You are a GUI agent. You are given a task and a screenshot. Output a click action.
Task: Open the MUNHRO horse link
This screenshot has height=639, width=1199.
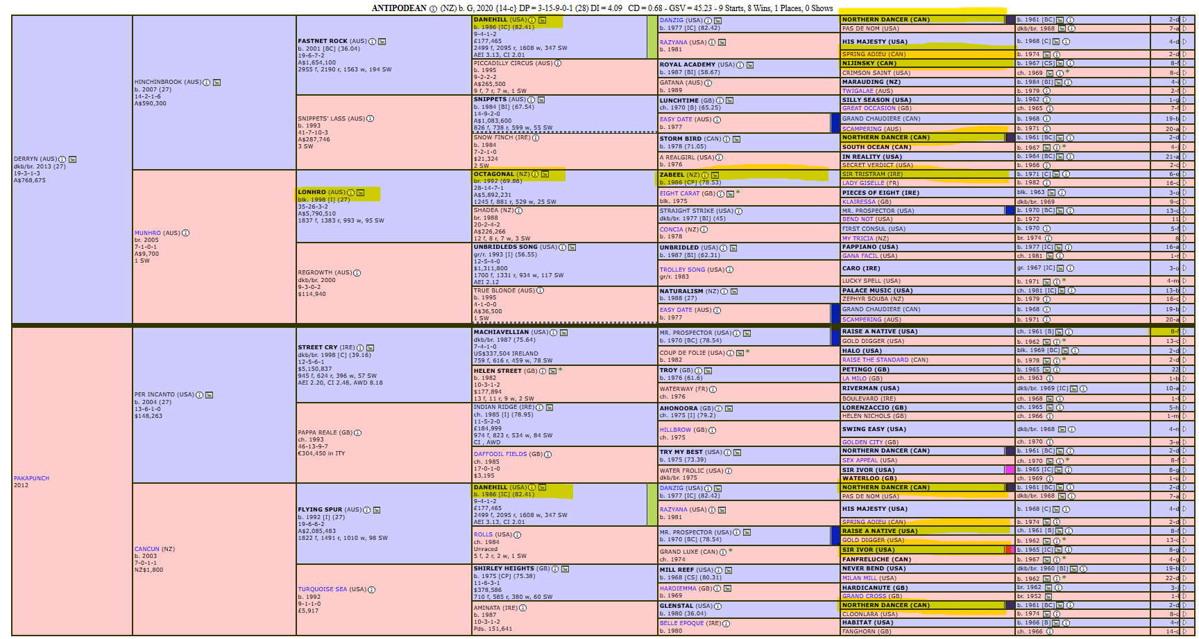point(148,234)
